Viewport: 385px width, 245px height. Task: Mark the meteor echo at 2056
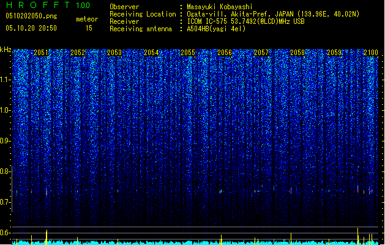[221, 191]
